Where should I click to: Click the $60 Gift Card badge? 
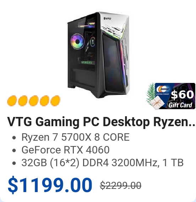click(x=171, y=96)
